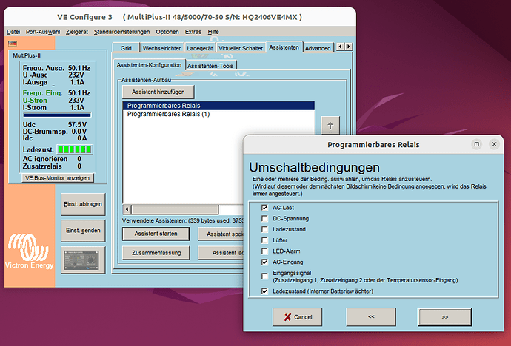Open the Virtueller Schalter tab
511x346 pixels.
pos(241,48)
